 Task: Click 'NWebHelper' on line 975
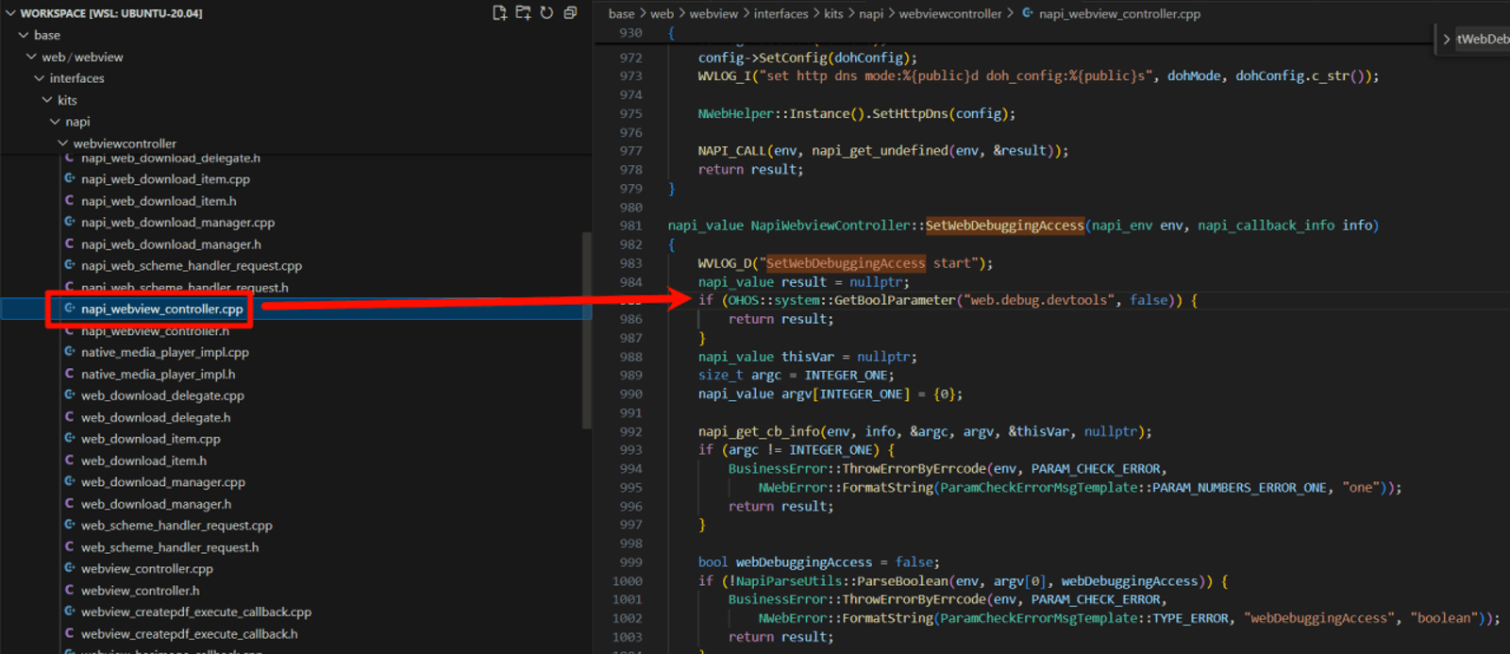click(736, 113)
